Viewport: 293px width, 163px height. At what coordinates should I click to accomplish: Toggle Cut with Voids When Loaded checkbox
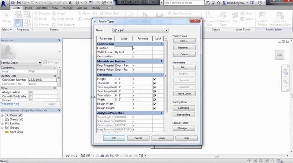pos(31,97)
